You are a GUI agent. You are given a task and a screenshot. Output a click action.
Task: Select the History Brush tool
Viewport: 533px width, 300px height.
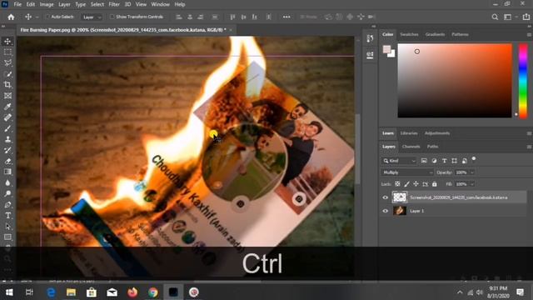[7, 150]
